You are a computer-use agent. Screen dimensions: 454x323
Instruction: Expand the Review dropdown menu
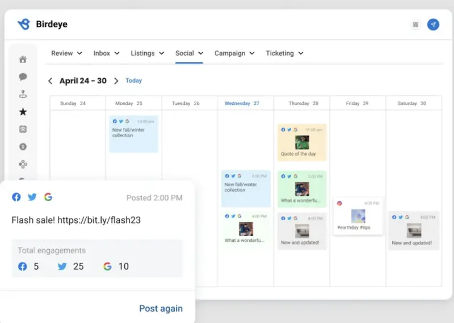(x=66, y=53)
